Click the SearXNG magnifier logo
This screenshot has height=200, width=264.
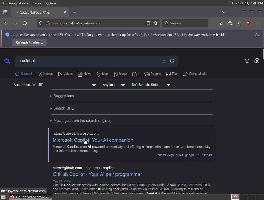(7, 61)
